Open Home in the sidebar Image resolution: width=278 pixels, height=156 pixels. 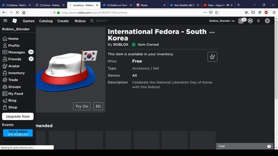[x=10, y=39]
